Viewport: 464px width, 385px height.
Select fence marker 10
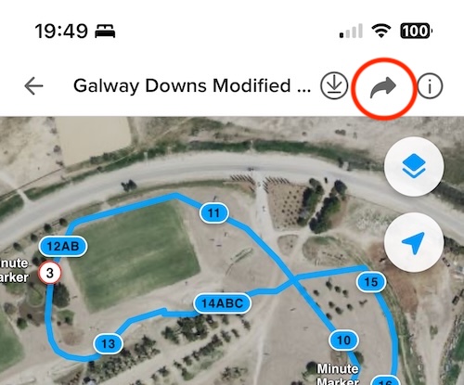[344, 340]
